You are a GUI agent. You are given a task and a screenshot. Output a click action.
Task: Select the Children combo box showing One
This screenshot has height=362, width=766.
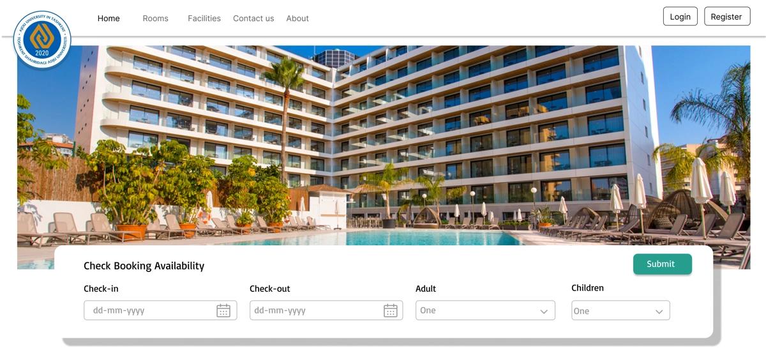(620, 310)
